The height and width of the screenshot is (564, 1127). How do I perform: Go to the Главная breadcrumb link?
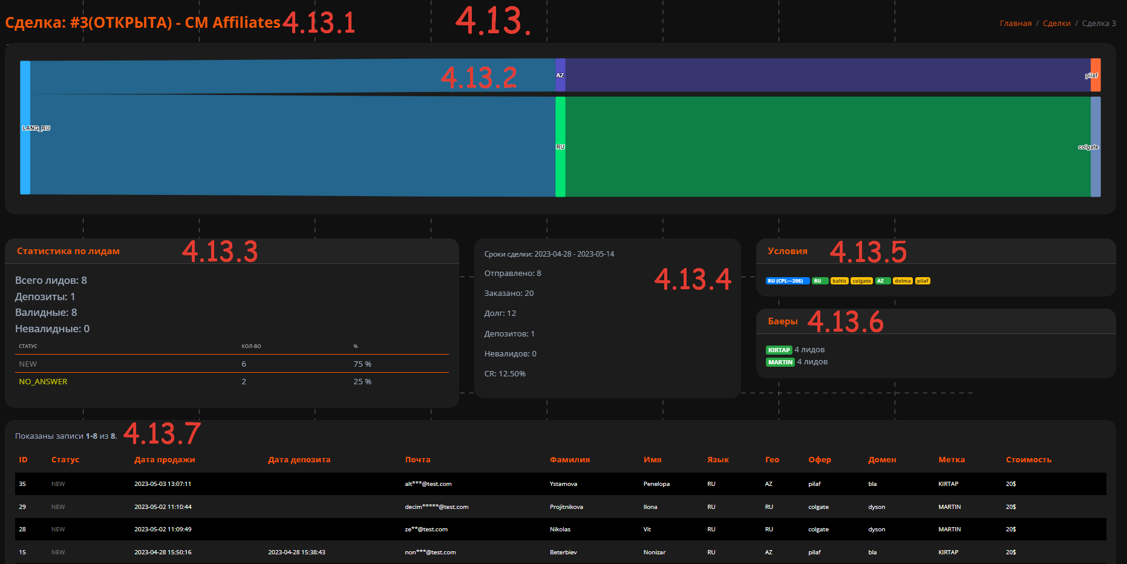(1016, 24)
